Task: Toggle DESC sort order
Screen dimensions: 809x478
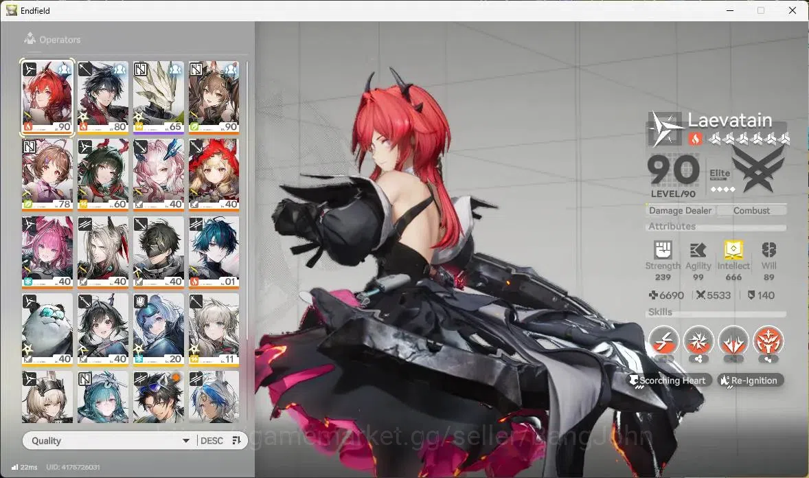Action: click(x=212, y=441)
